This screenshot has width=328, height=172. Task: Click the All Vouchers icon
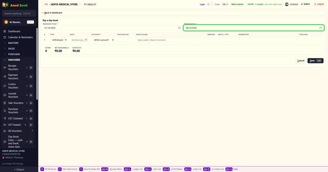coord(4,131)
